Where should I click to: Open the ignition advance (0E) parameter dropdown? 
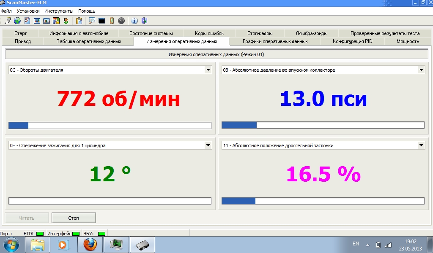point(208,145)
